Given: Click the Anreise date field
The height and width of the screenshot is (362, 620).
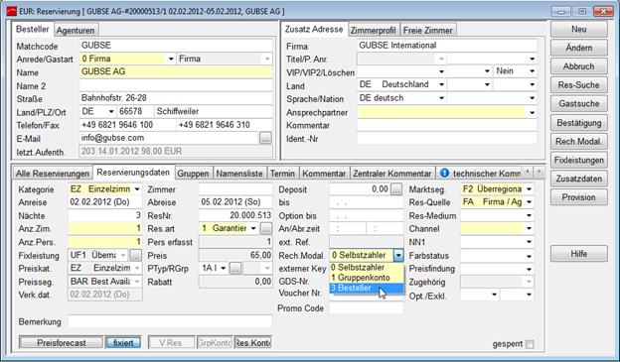Looking at the screenshot, I should (104, 202).
